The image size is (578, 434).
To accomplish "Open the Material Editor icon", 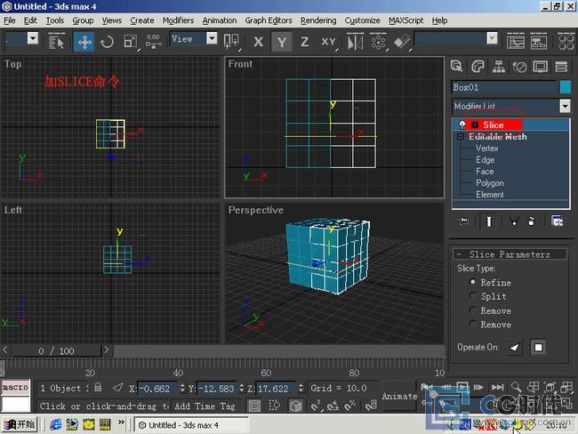I will pos(566,42).
